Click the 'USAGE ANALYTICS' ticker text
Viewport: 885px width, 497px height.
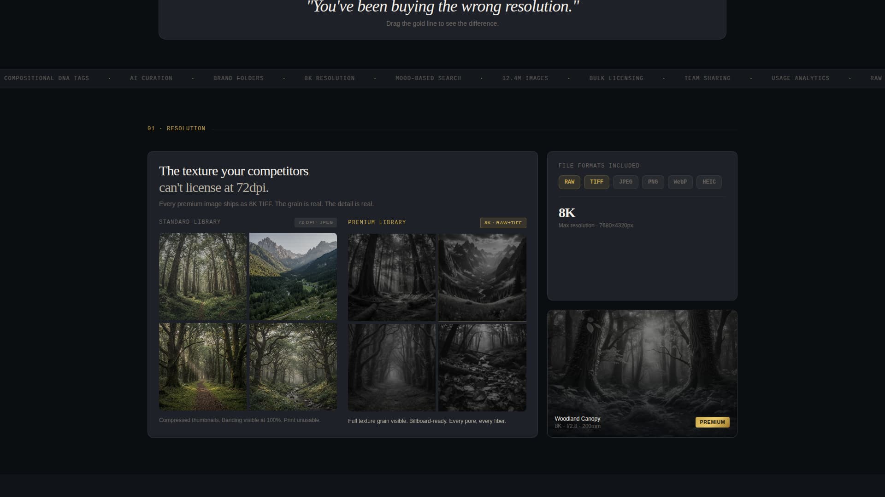801,78
